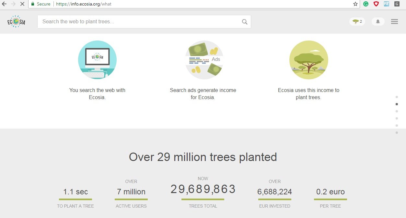The height and width of the screenshot is (218, 406).
Task: Click the computer with Ecosia illustration
Action: point(97,60)
